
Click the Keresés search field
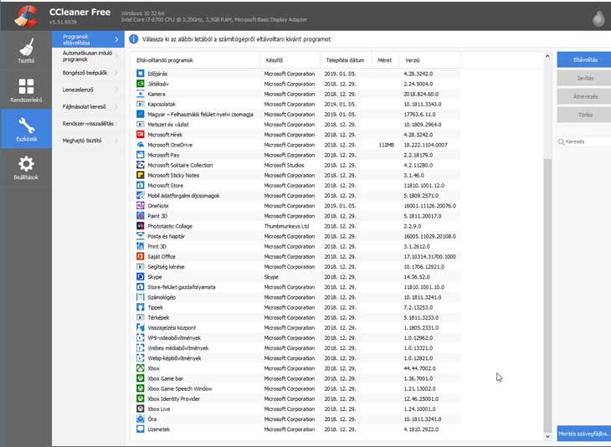tap(584, 141)
